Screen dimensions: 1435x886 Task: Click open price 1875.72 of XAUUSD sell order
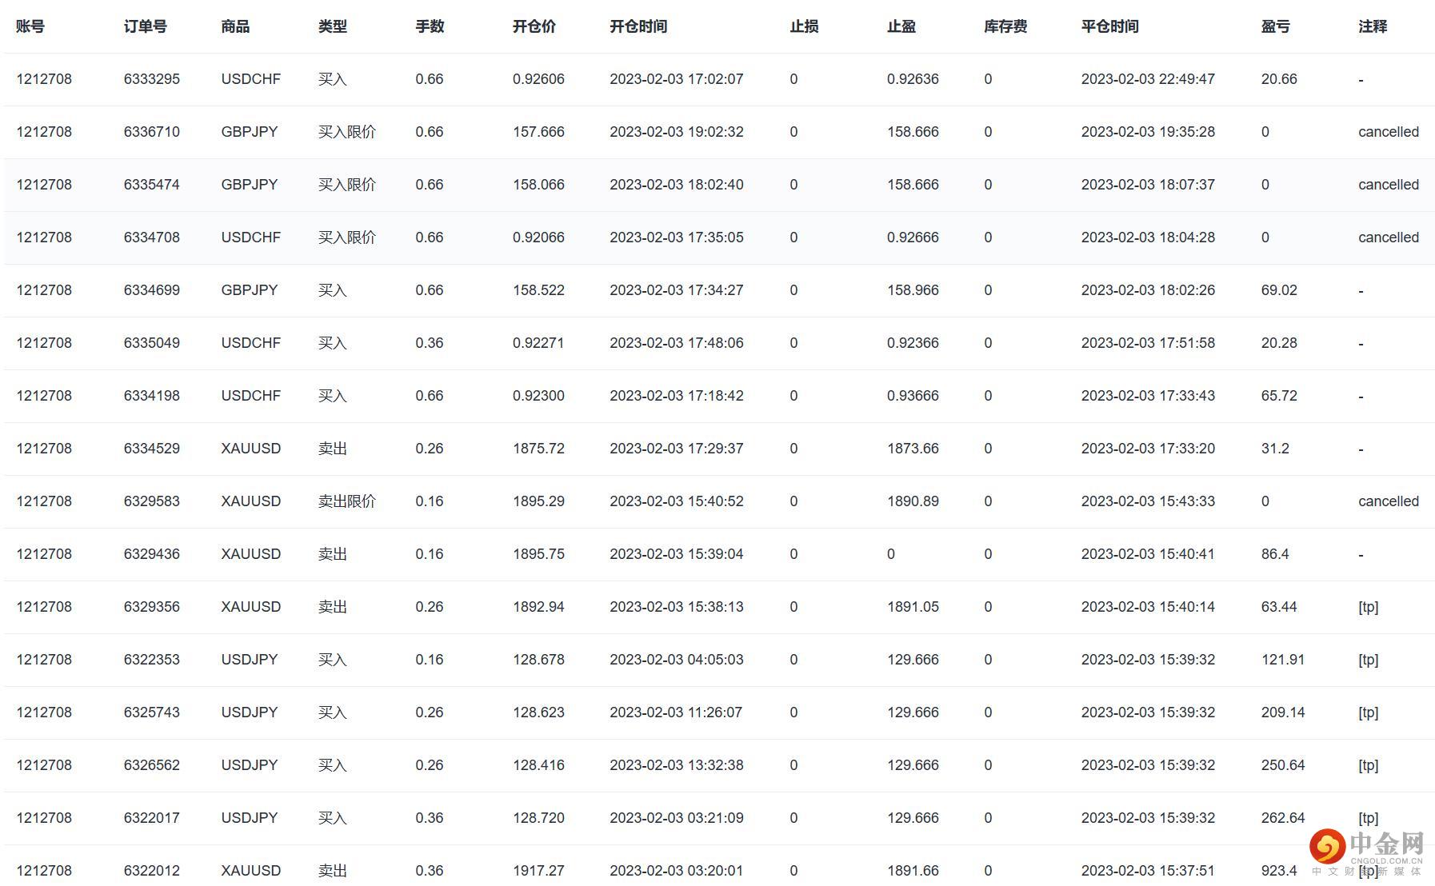pyautogui.click(x=538, y=449)
